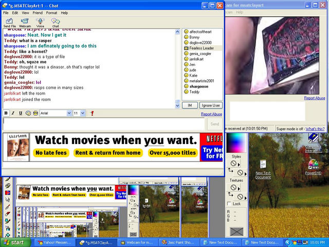The image size is (329, 247).
Task: Open the font size 11 dropdown
Action: tap(83, 113)
